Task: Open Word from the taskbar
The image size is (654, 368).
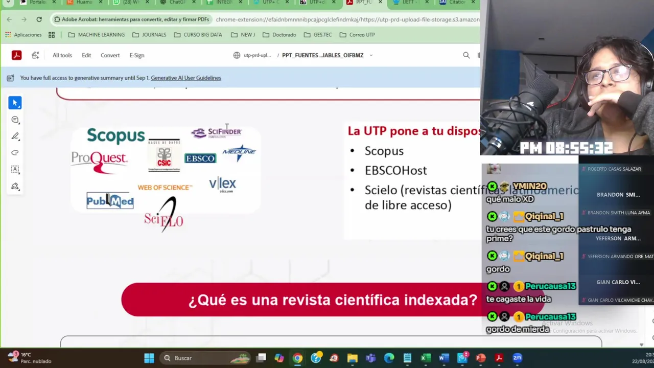Action: 443,358
